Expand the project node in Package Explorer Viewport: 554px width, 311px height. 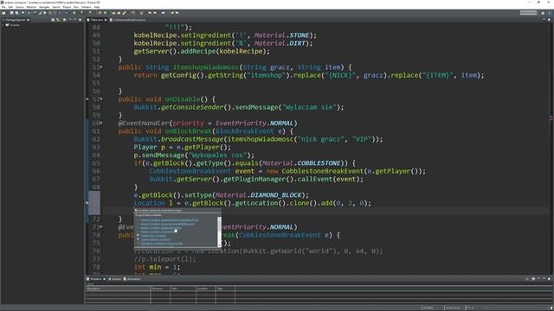(x=3, y=25)
